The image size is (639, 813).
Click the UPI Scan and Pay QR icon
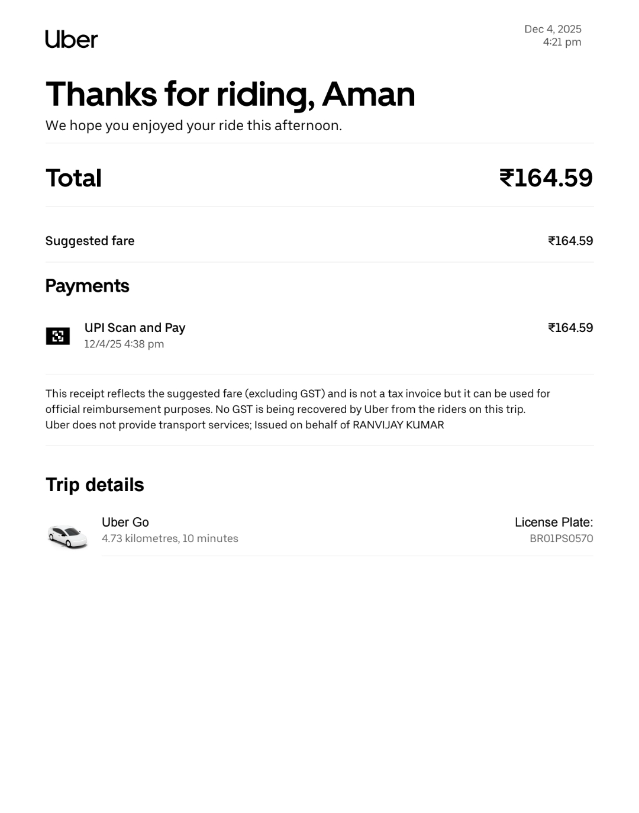(58, 336)
